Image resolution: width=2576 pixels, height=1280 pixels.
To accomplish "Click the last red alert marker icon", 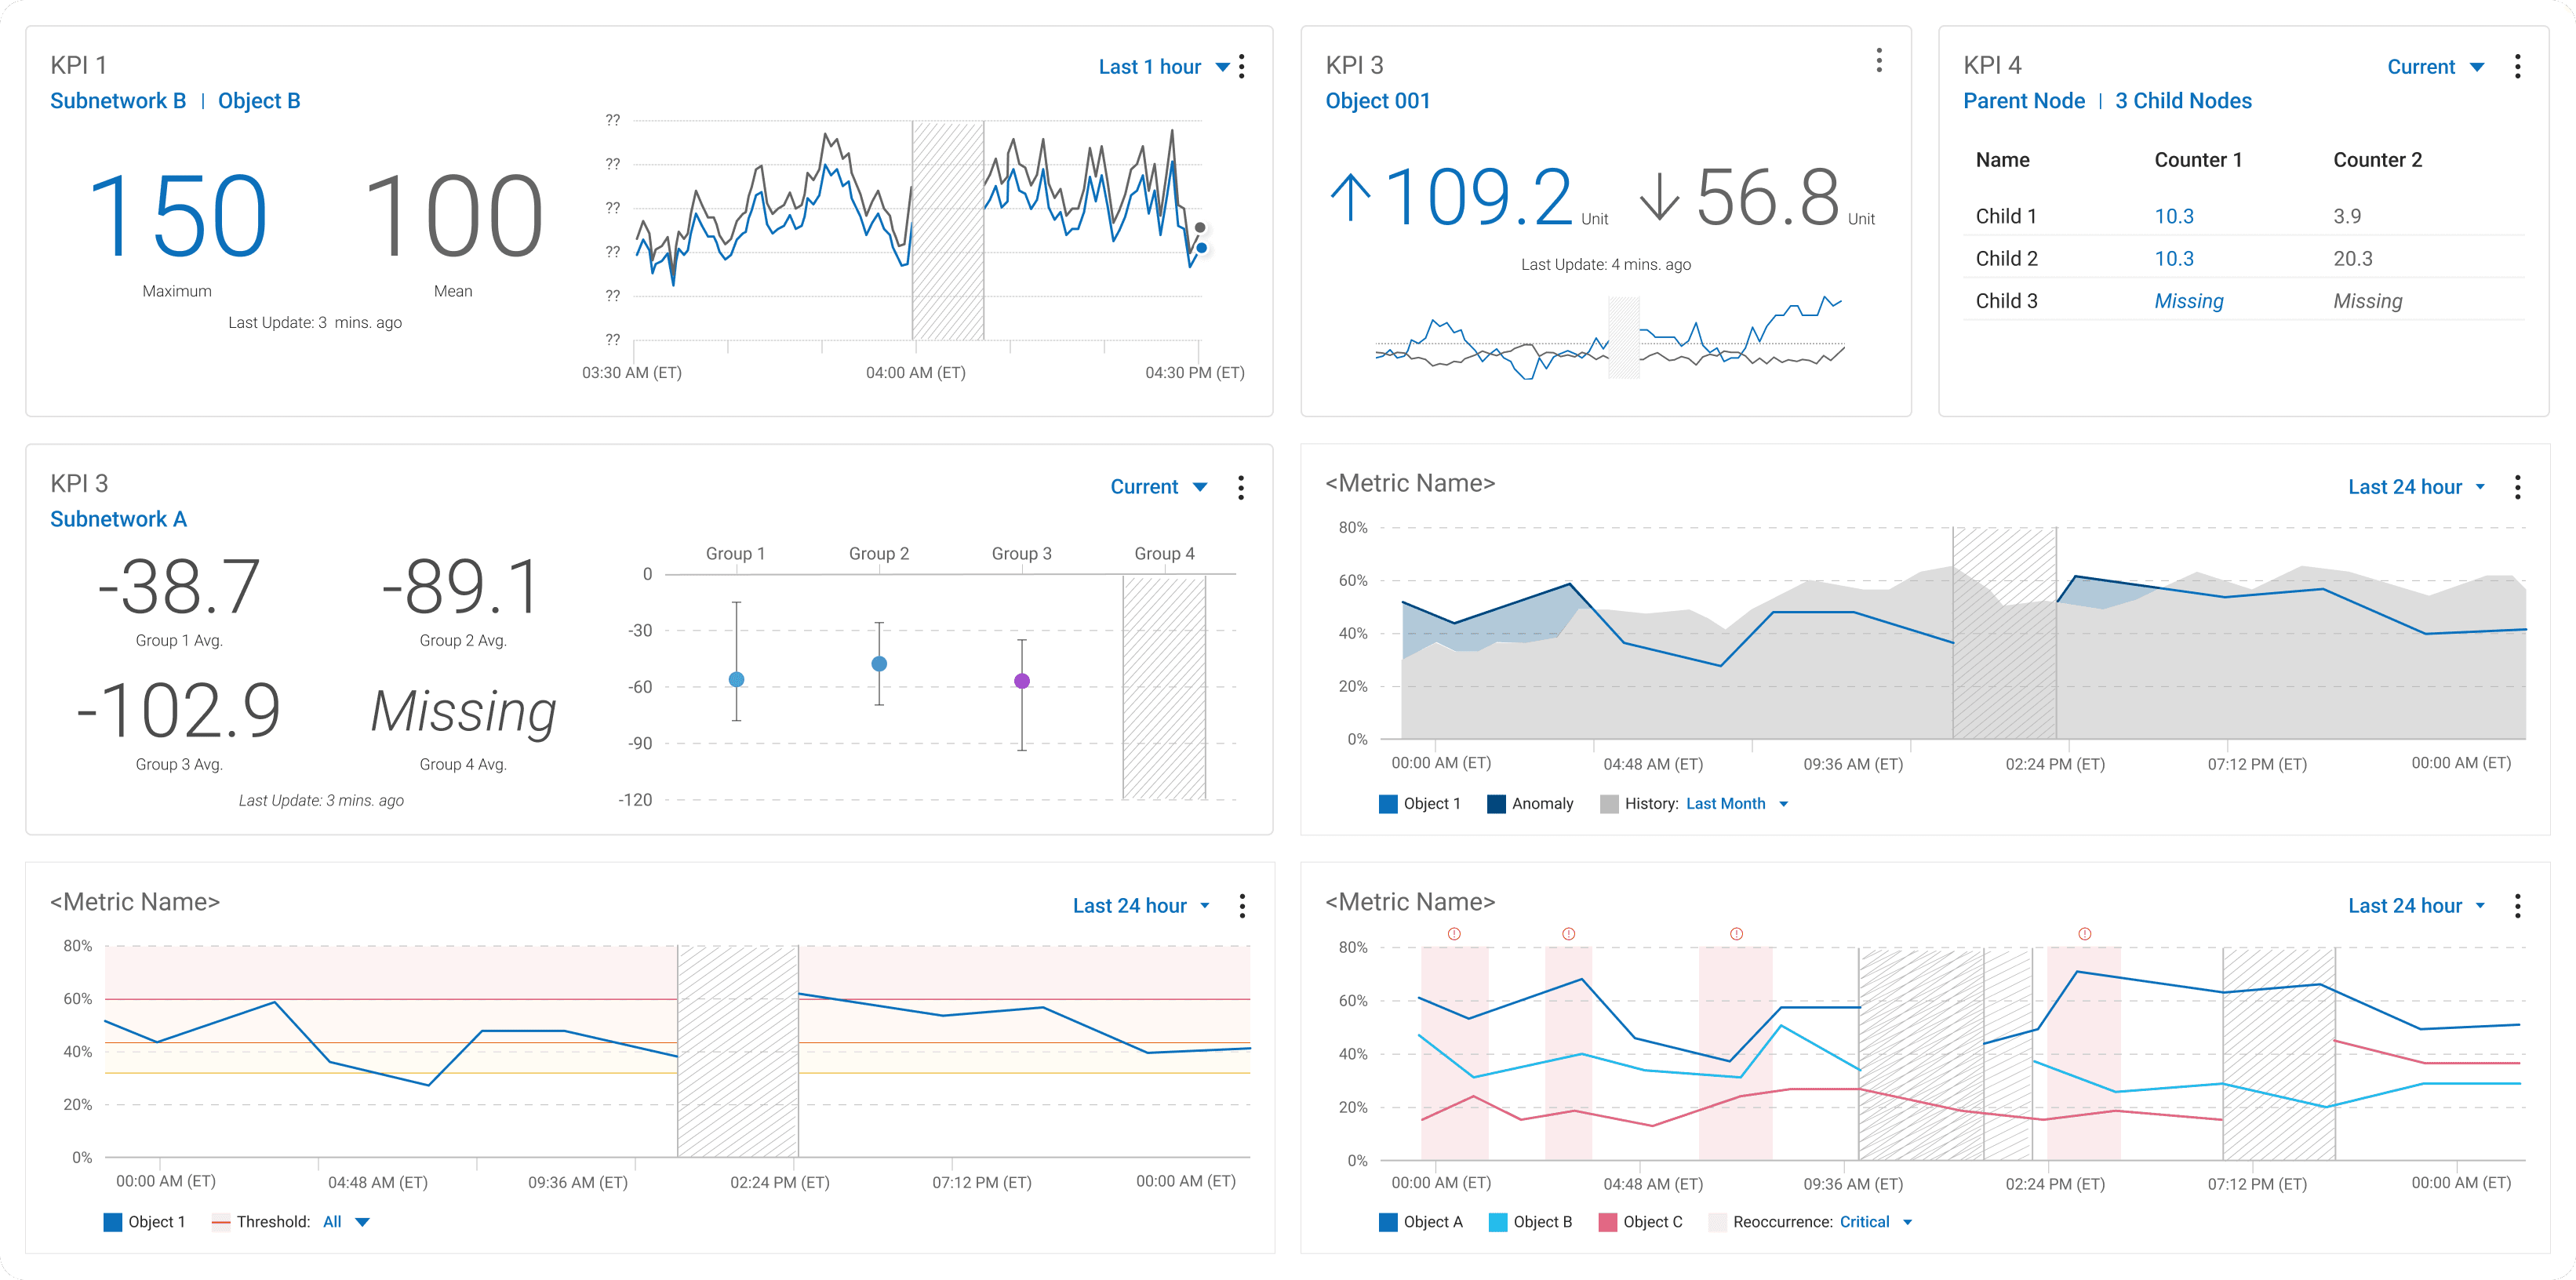I will point(2084,933).
